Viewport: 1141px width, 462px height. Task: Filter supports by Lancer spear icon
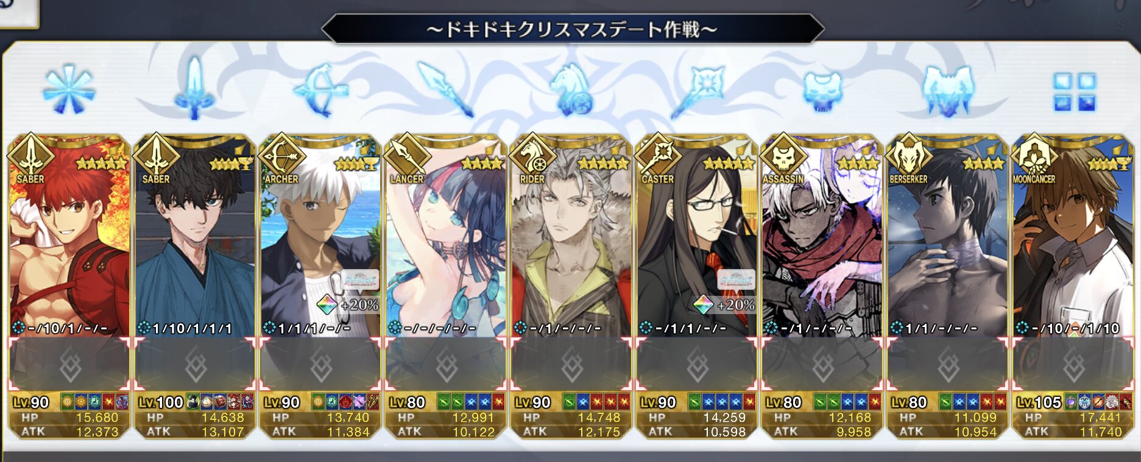click(x=446, y=89)
